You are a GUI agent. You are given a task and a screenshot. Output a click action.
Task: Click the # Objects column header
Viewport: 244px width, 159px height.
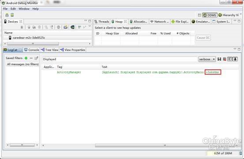[183, 34]
